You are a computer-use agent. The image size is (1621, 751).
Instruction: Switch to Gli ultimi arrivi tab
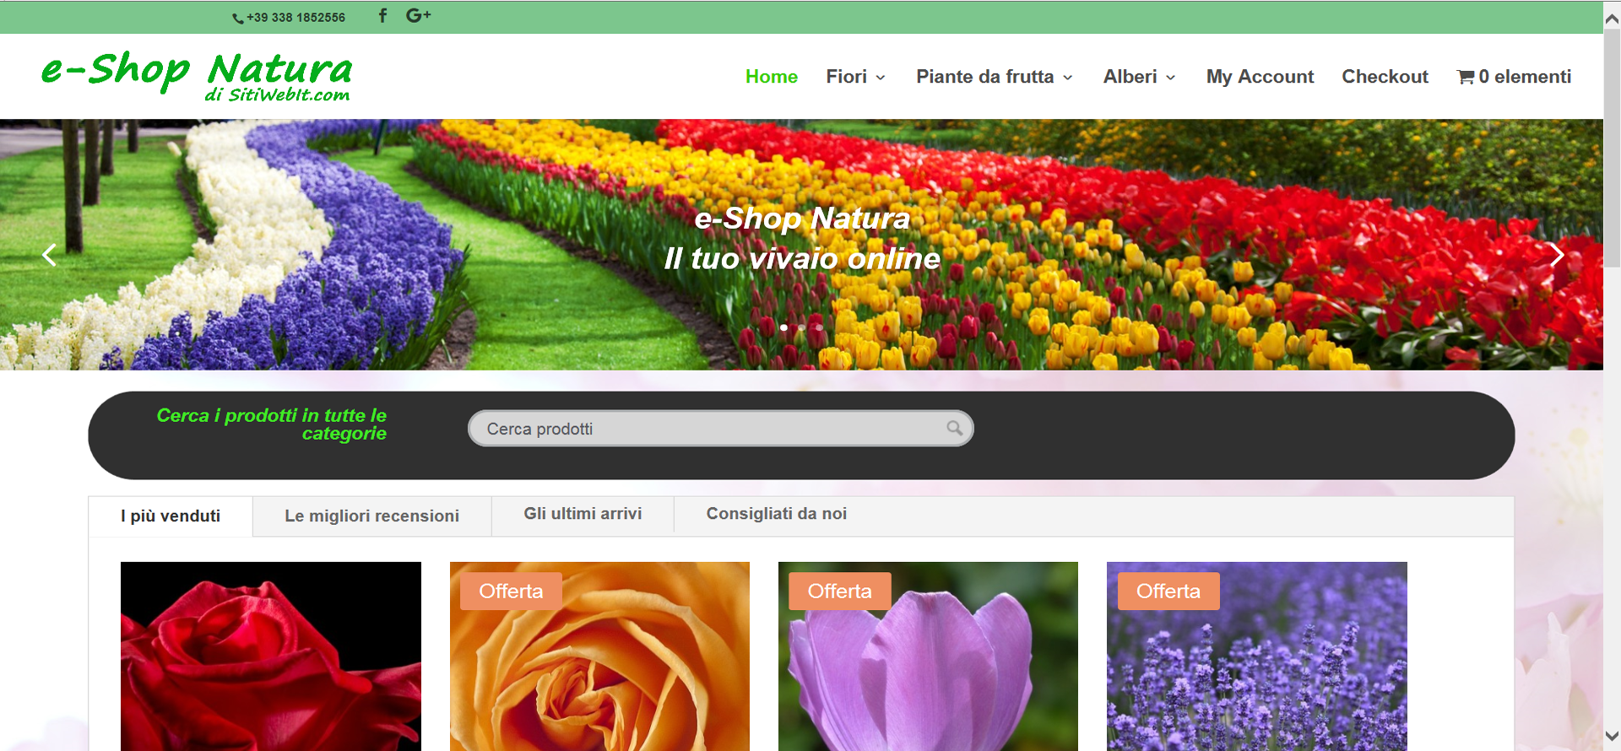tap(583, 514)
